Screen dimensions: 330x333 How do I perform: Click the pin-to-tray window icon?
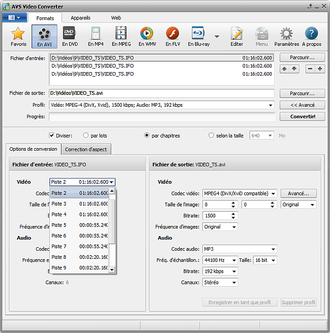pyautogui.click(x=310, y=7)
